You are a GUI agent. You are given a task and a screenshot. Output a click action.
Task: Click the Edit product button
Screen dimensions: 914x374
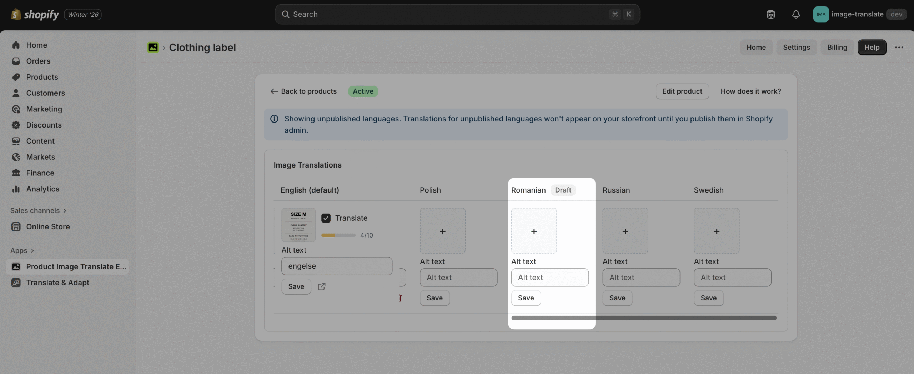pyautogui.click(x=682, y=91)
